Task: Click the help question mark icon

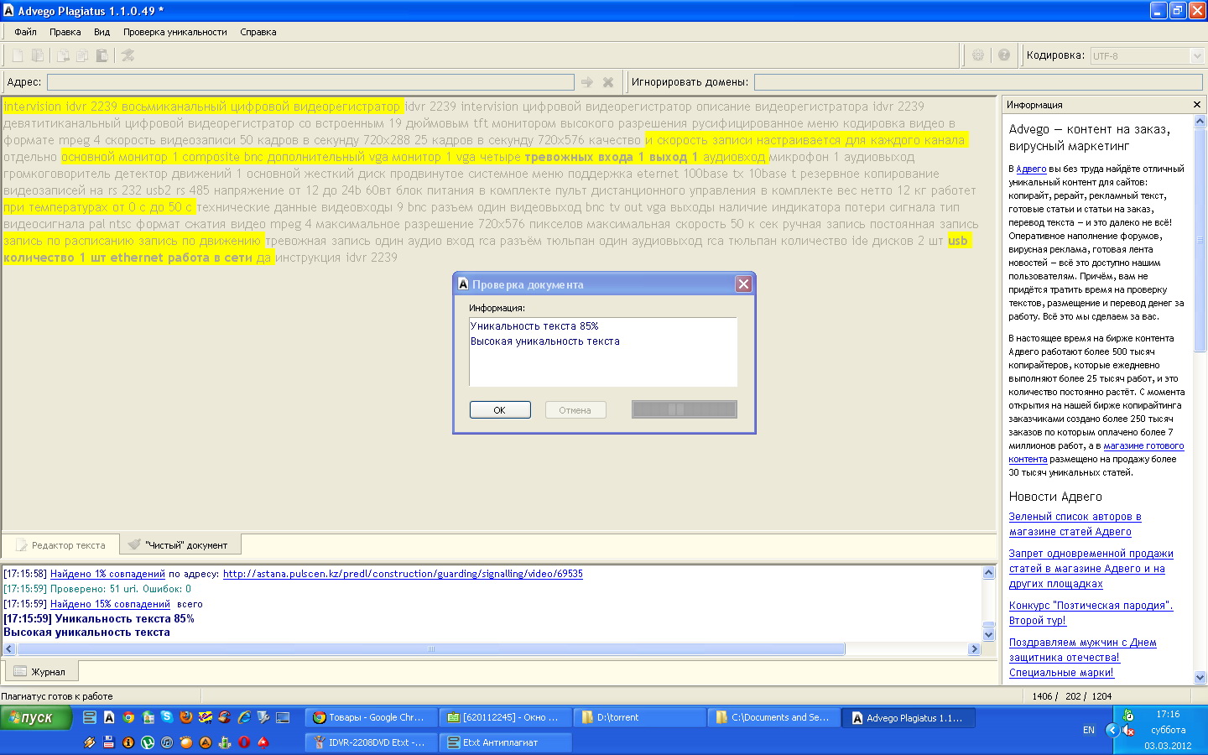Action: pyautogui.click(x=1004, y=55)
